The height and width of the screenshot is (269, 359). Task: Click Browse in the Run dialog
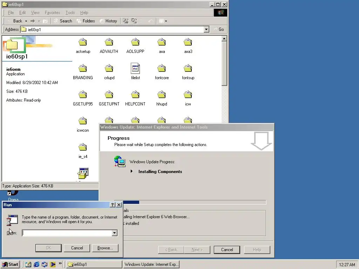coord(105,248)
